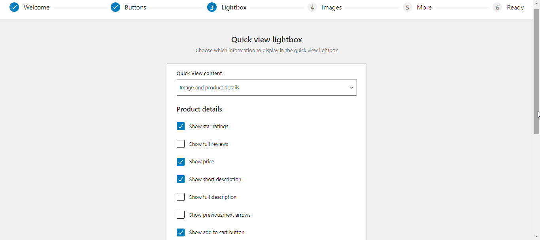Click the Product details heading

click(199, 109)
